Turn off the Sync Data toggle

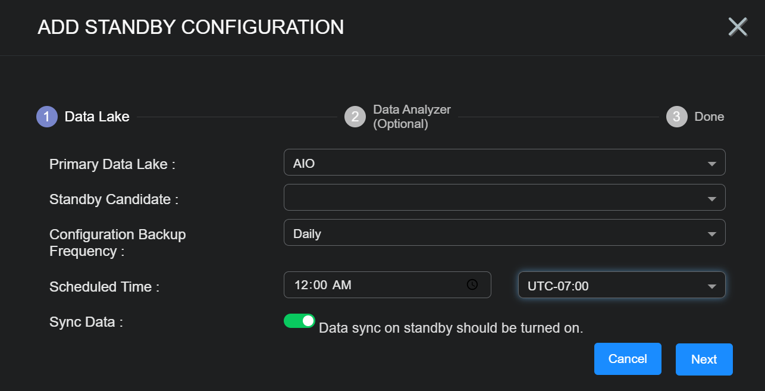coord(299,321)
